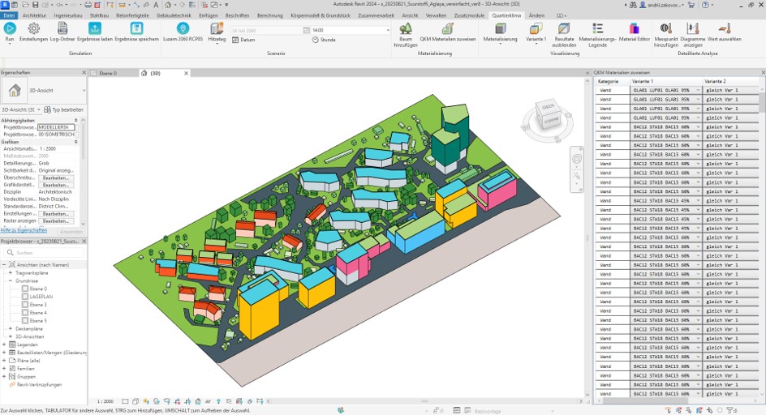Click the project browser search field
The height and width of the screenshot is (415, 766).
49,253
